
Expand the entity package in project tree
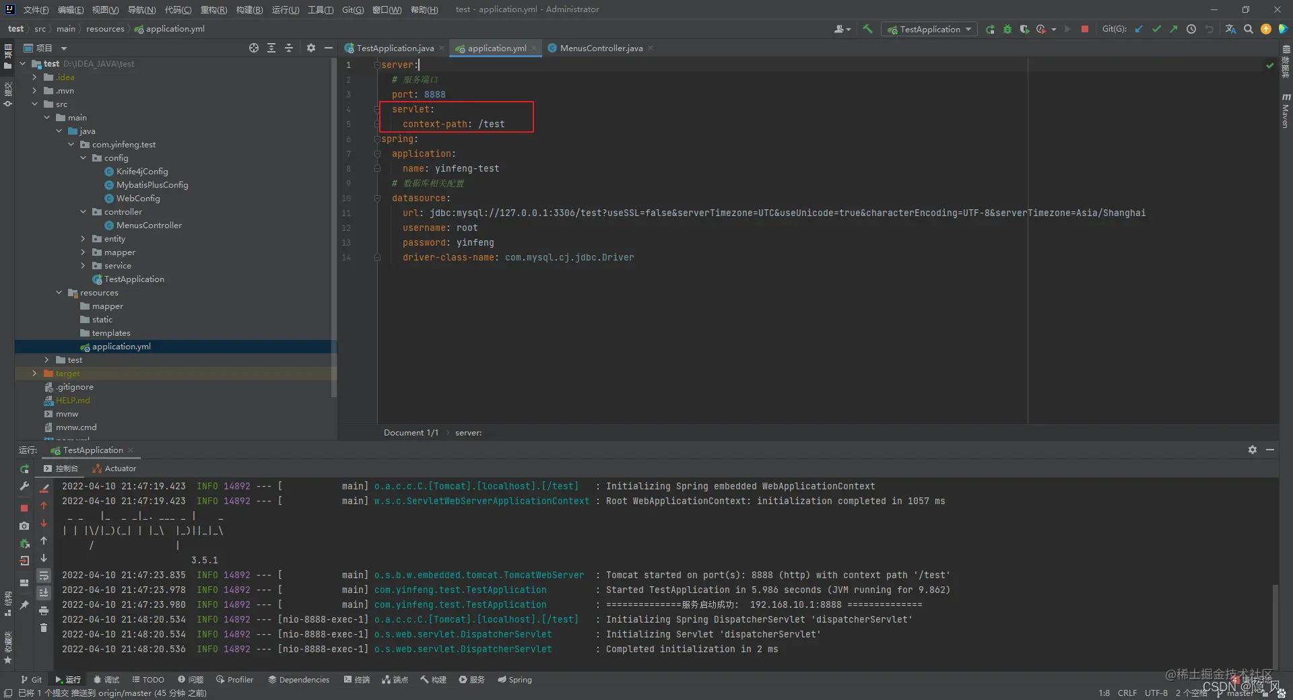84,239
